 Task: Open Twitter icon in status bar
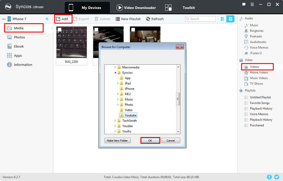(277, 177)
